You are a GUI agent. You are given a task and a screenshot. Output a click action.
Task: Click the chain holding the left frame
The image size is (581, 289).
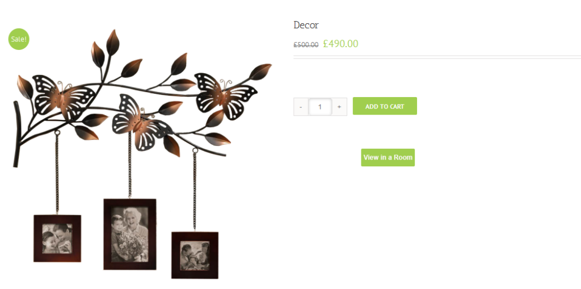tap(57, 173)
